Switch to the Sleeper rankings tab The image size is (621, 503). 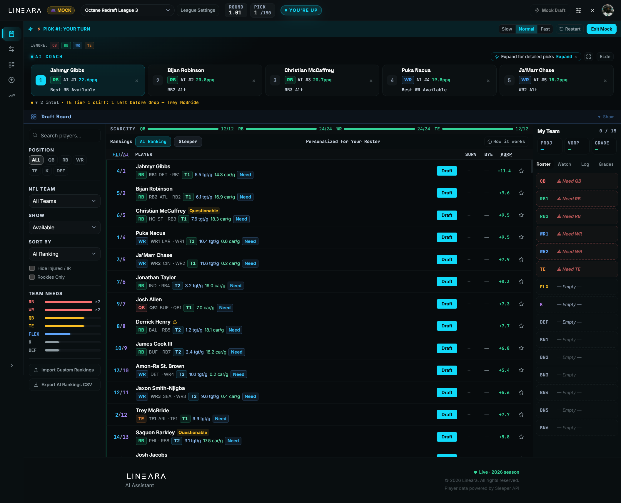[x=188, y=142]
